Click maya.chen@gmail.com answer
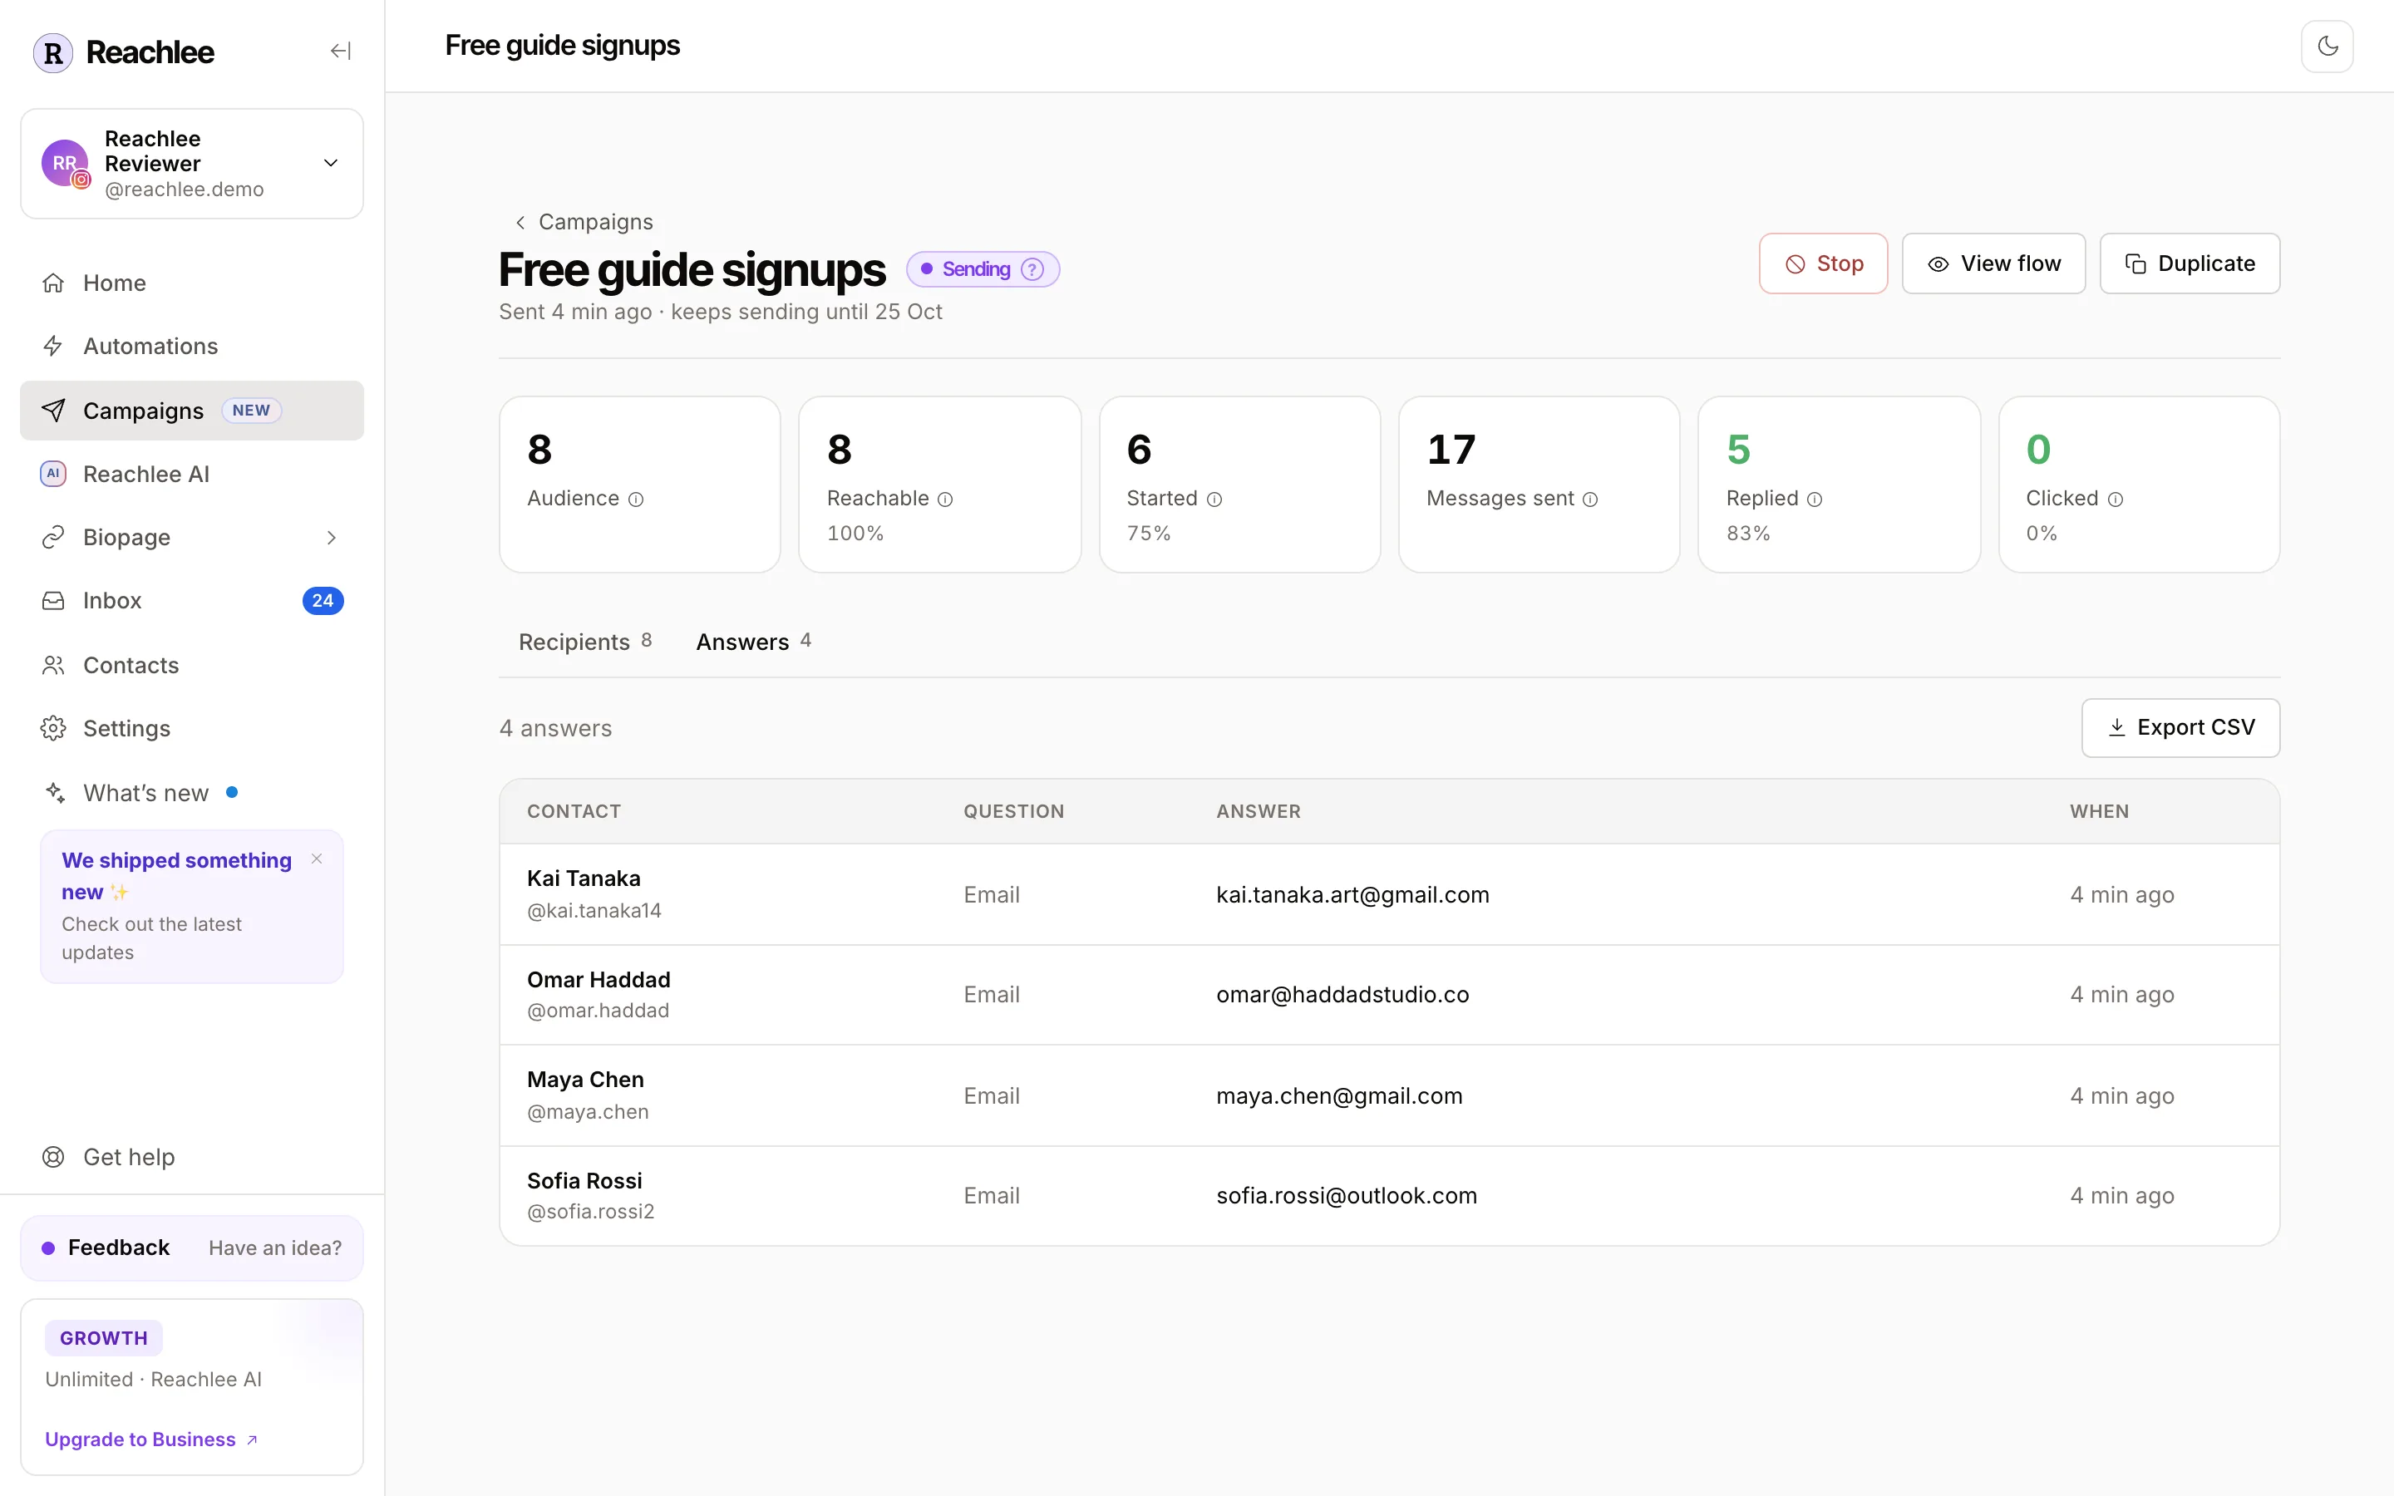Image resolution: width=2394 pixels, height=1496 pixels. tap(1338, 1095)
